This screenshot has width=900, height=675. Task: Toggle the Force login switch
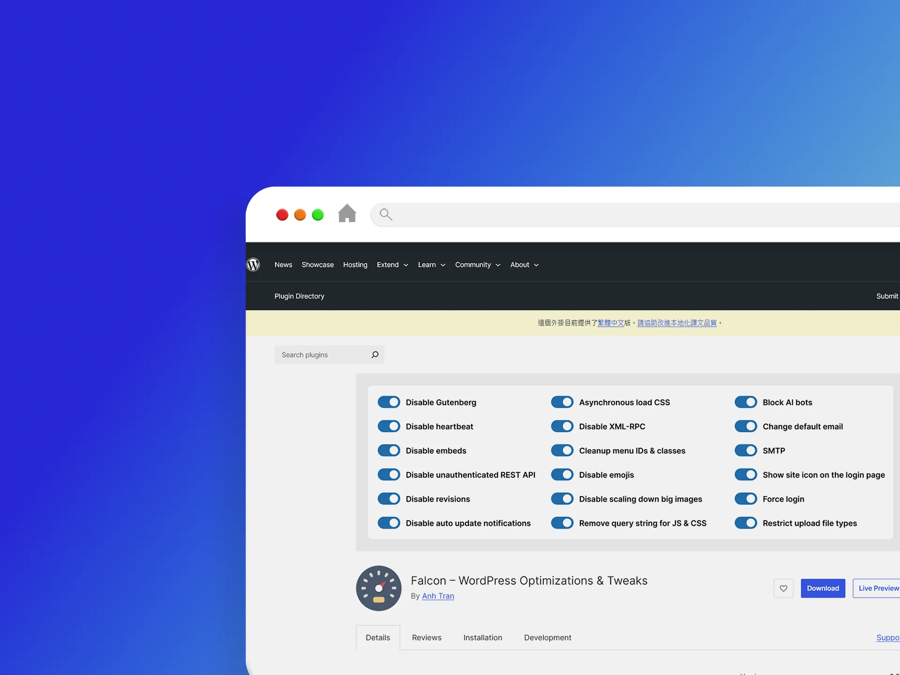(746, 499)
